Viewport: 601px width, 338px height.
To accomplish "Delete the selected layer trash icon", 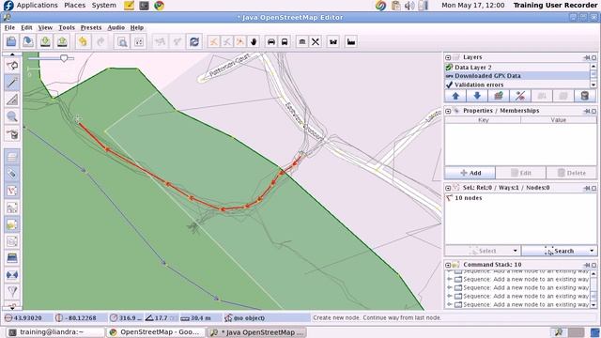I will click(x=584, y=96).
